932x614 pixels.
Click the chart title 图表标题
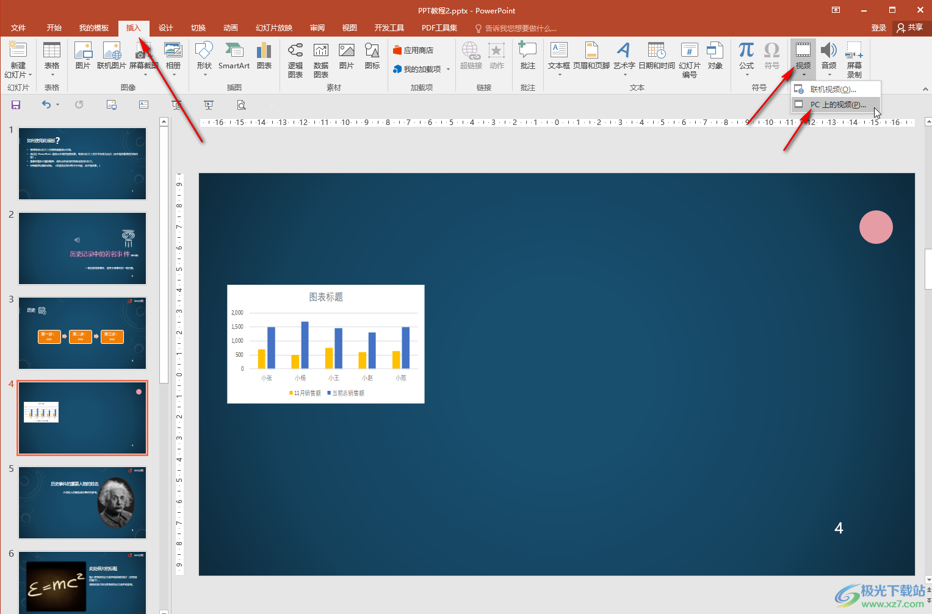click(326, 297)
